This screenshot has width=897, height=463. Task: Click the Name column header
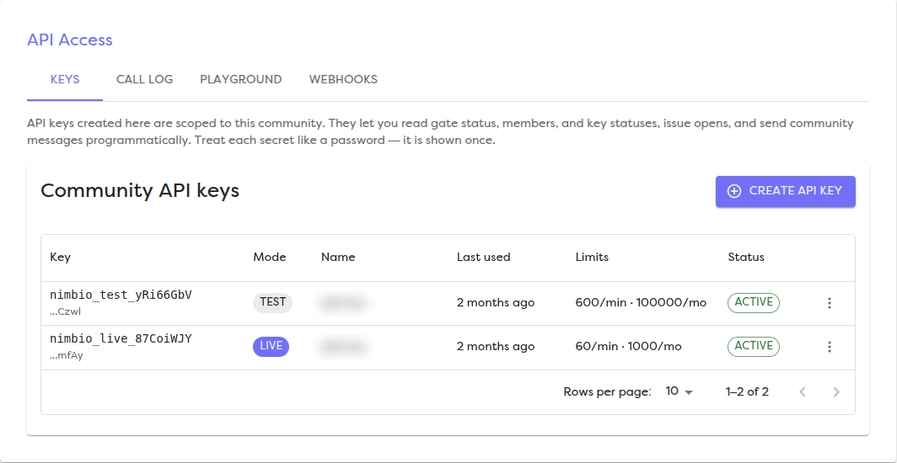pos(338,258)
